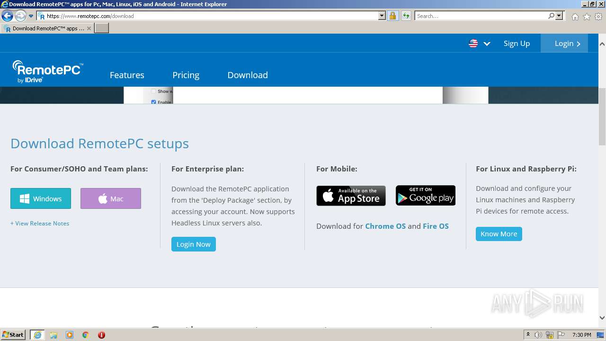Click the search magnifier icon
Image resolution: width=606 pixels, height=341 pixels.
pyautogui.click(x=551, y=16)
